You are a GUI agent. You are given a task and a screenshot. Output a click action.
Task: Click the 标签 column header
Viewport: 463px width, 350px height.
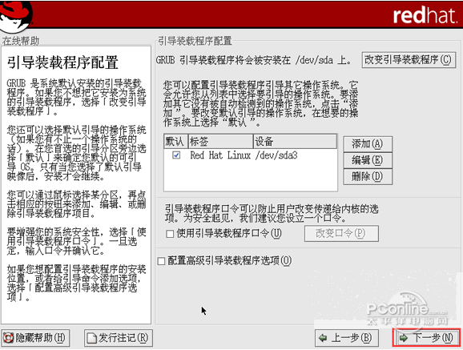(x=220, y=142)
